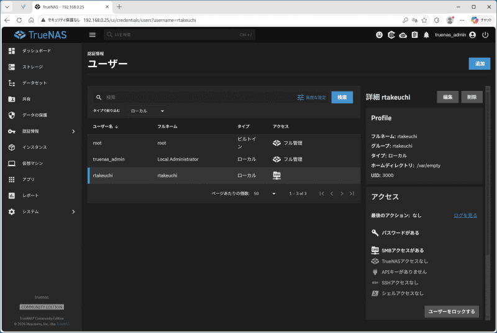
Task: Open the View Logs link
Action: tap(465, 215)
